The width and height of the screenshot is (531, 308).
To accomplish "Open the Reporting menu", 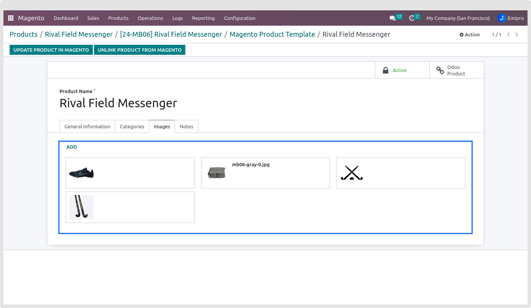I will coord(203,18).
